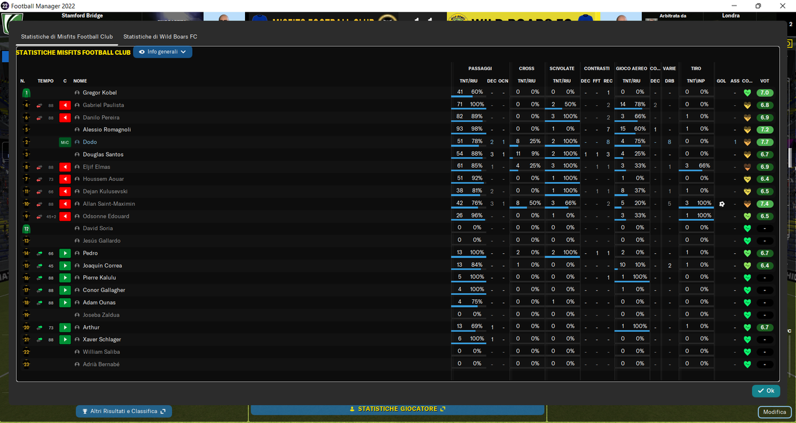Click the person icon next to William Saliba

pyautogui.click(x=77, y=352)
